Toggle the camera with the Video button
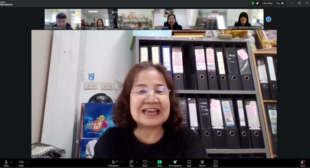Viewport: 310px width, 168px height. (21, 162)
